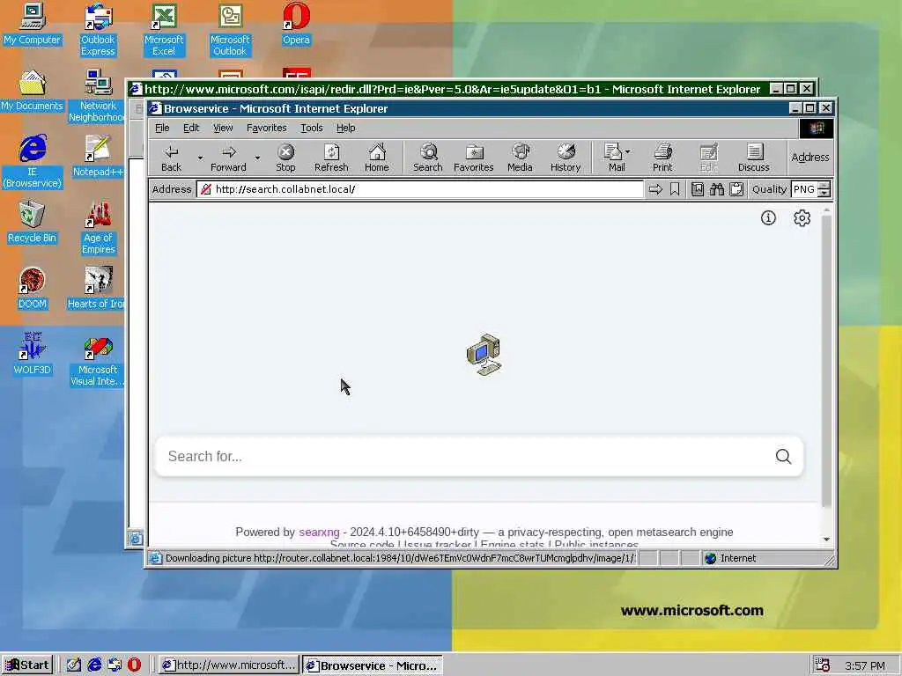Expand the Back button history arrow
The image size is (902, 676).
[200, 158]
